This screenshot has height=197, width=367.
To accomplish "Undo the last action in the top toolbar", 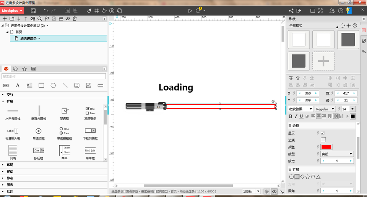I will pyautogui.click(x=46, y=11).
